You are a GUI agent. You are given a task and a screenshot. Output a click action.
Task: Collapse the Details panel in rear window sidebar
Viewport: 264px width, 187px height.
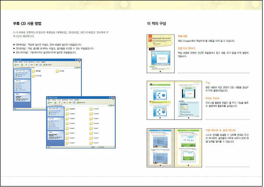pyautogui.click(x=29, y=94)
